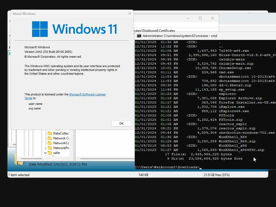Viewport: 276px width, 207px height.
Task: Select the NetworkCc folder in tree
Action: [x=61, y=143]
